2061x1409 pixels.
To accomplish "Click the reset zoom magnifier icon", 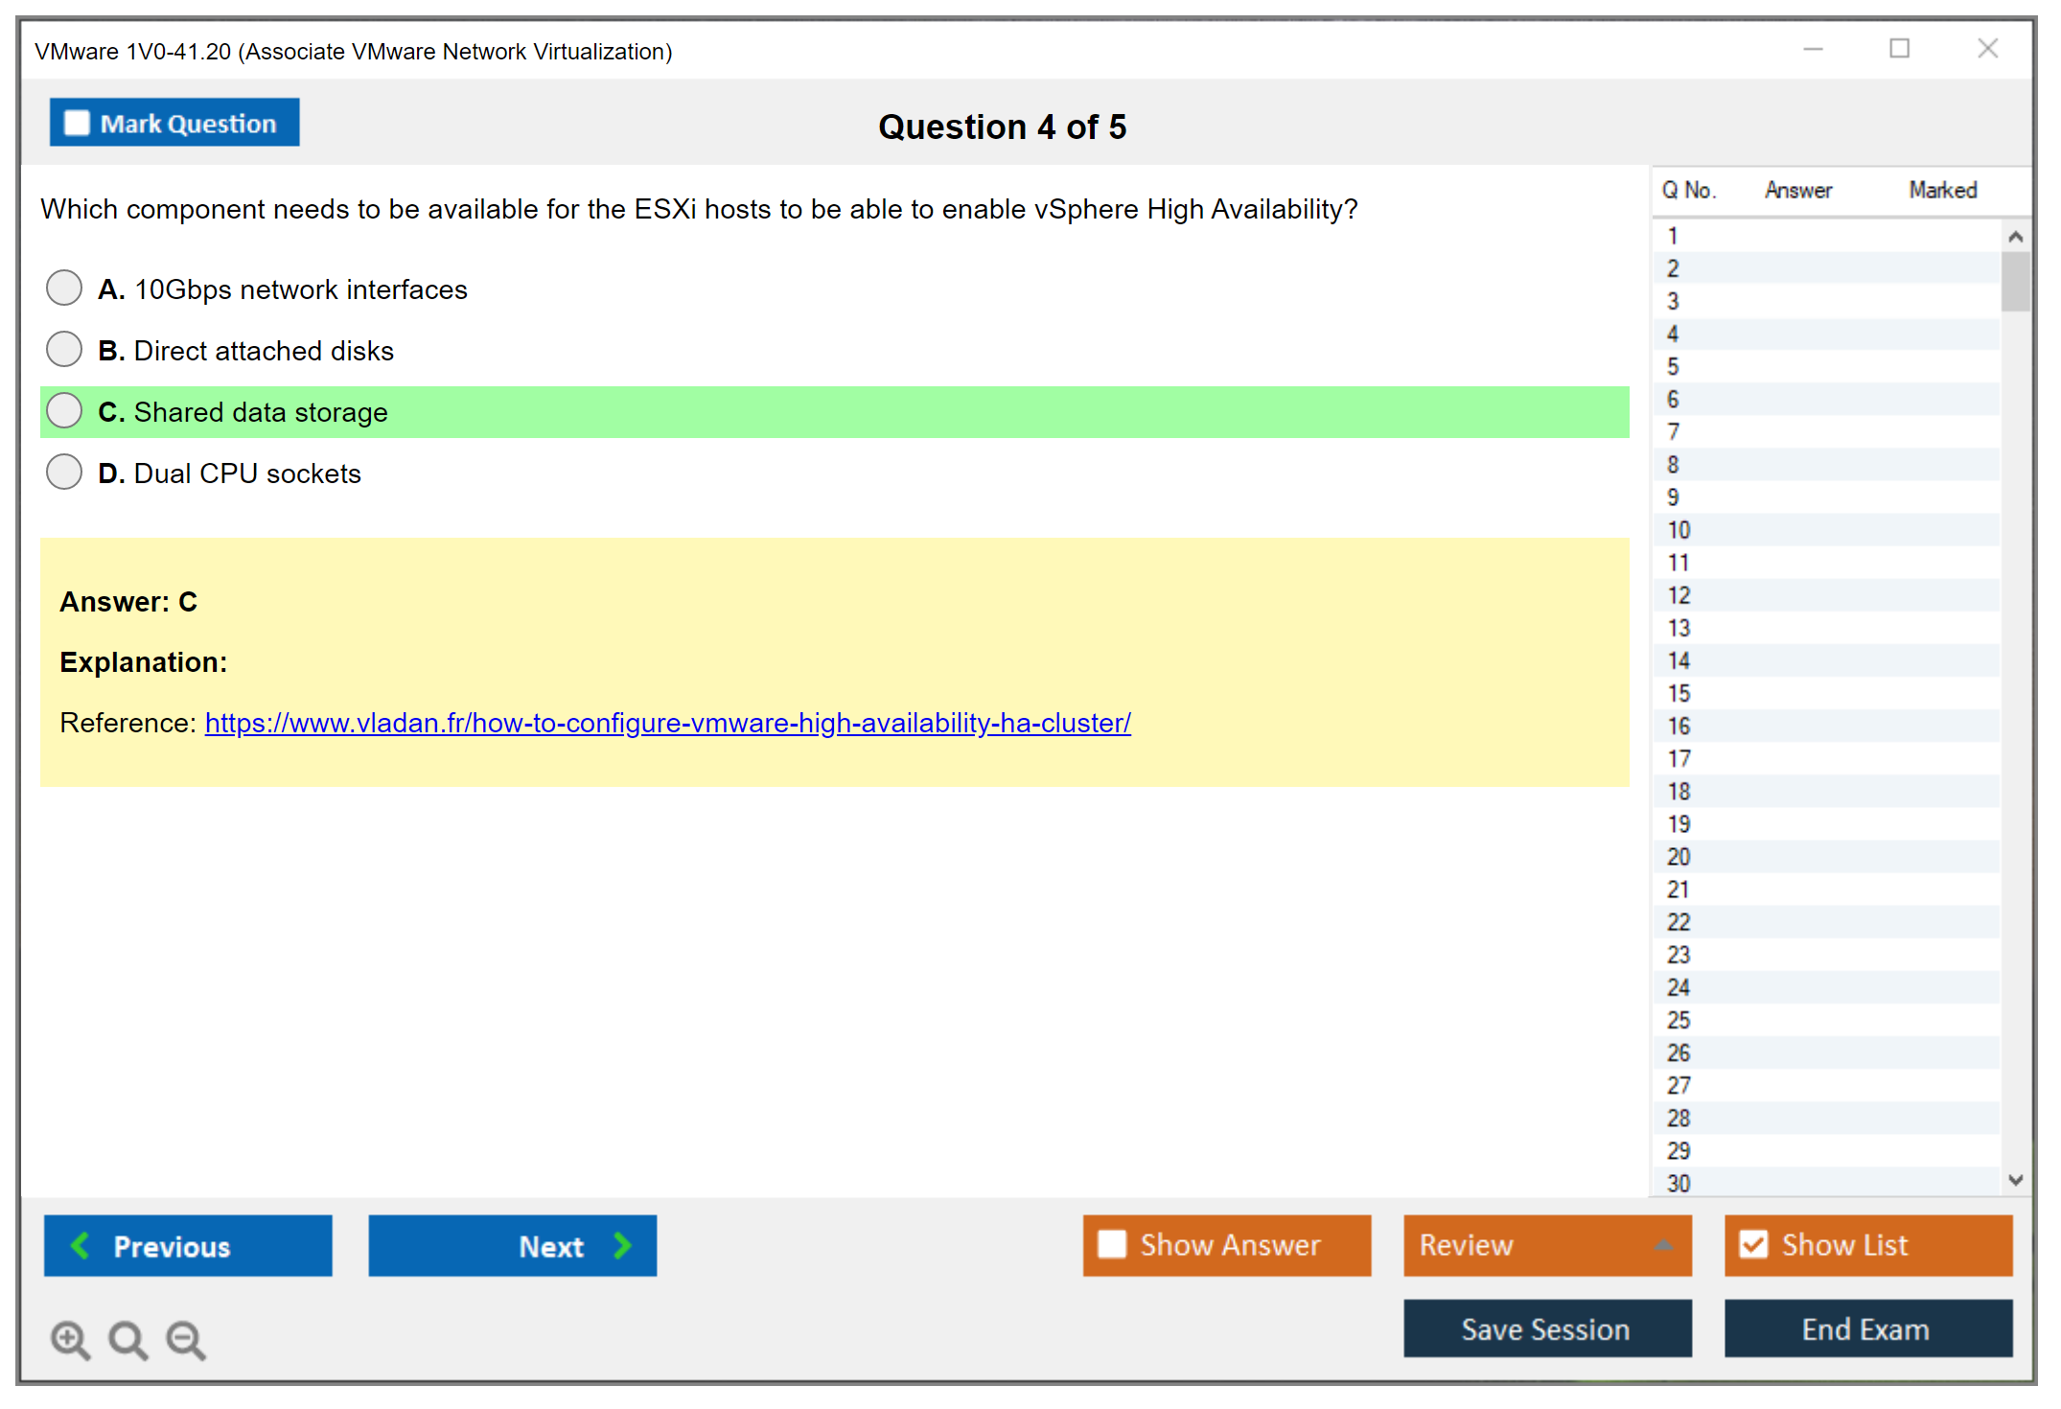I will [x=127, y=1339].
